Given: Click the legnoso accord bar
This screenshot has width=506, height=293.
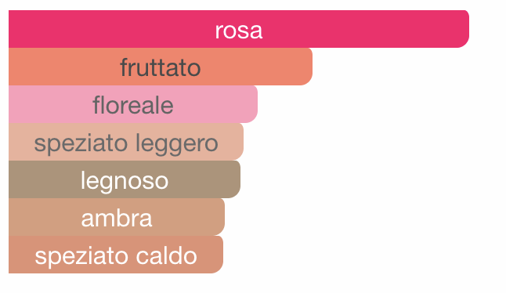Looking at the screenshot, I should (x=125, y=179).
